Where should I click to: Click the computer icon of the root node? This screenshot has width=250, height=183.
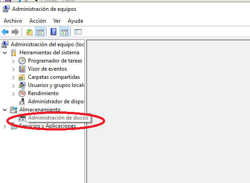[x=5, y=44]
